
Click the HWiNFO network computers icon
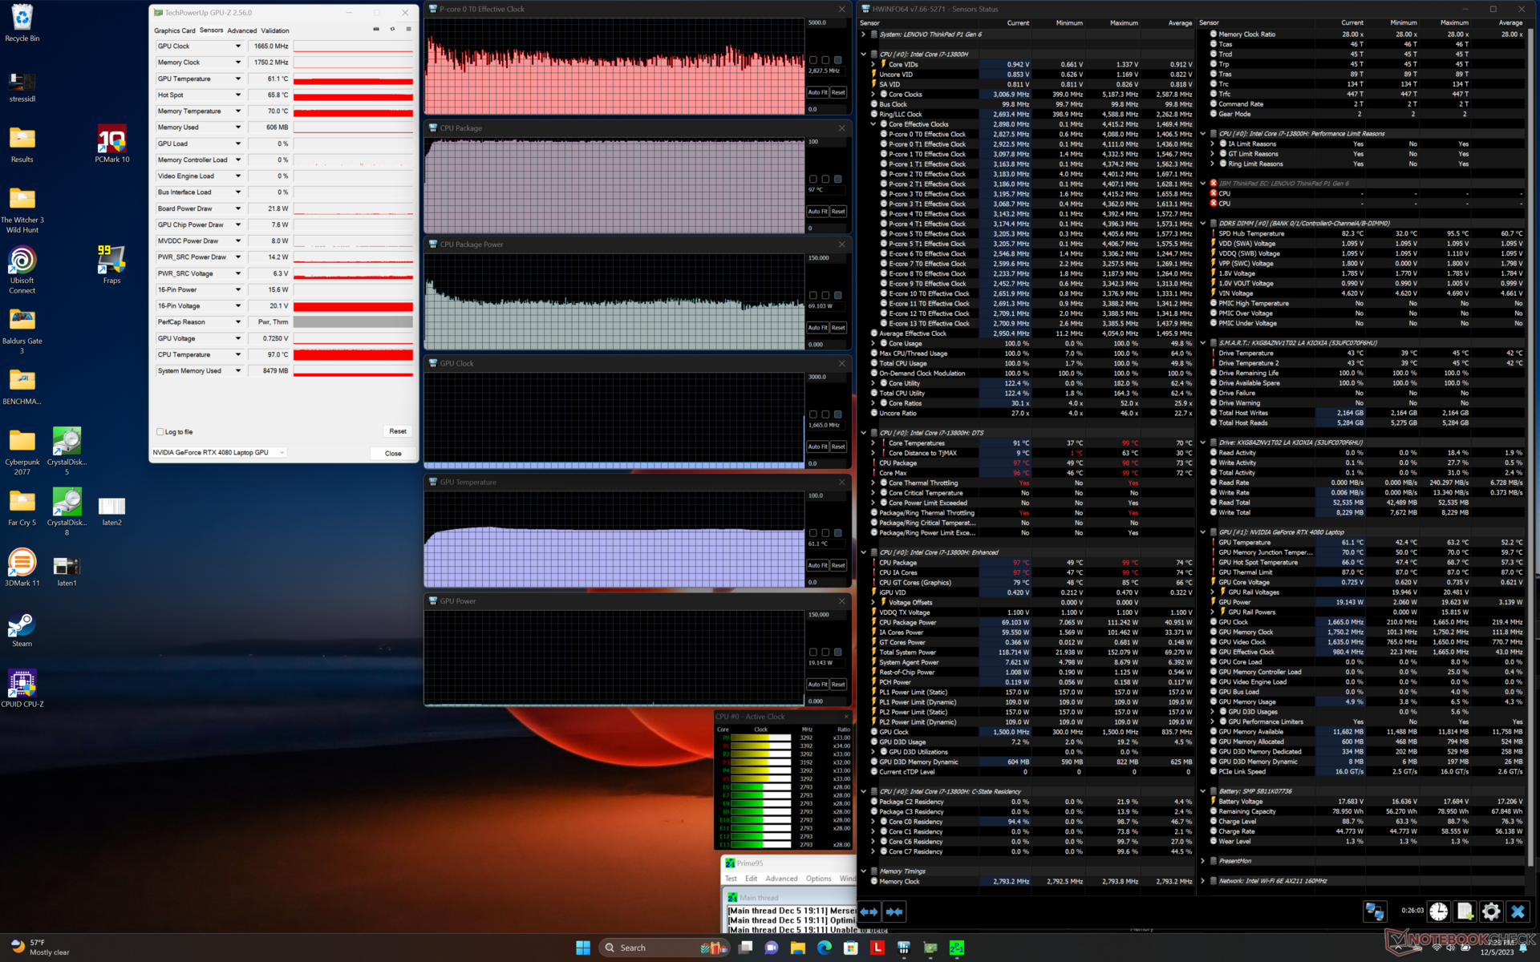[1374, 911]
